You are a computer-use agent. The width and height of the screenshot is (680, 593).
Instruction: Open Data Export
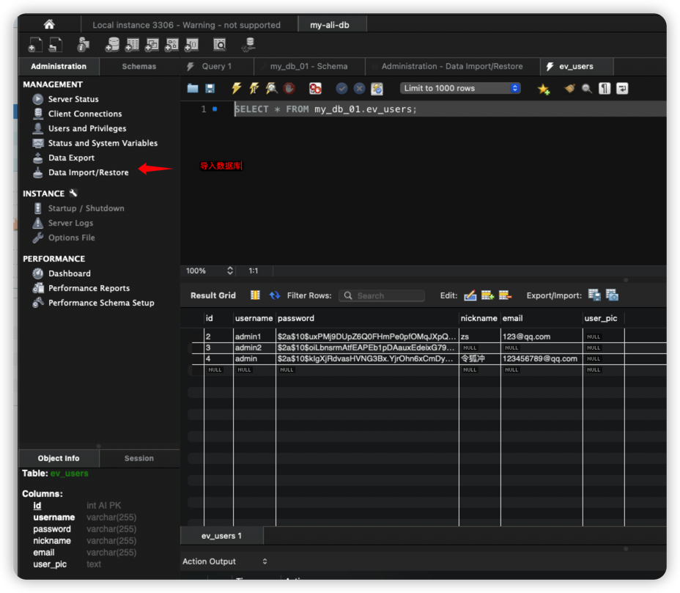point(71,158)
